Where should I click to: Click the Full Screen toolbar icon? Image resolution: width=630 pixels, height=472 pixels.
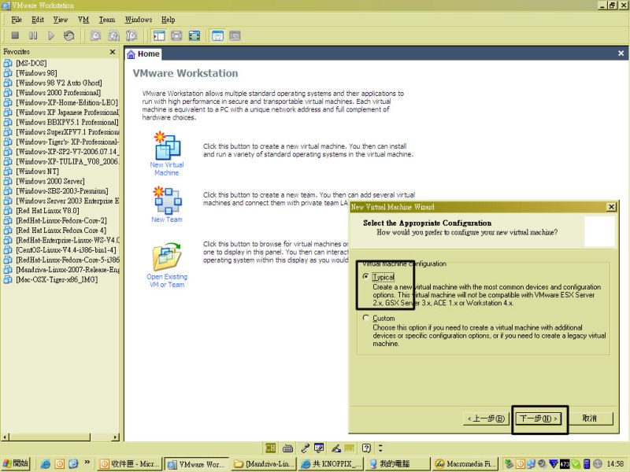(x=195, y=35)
